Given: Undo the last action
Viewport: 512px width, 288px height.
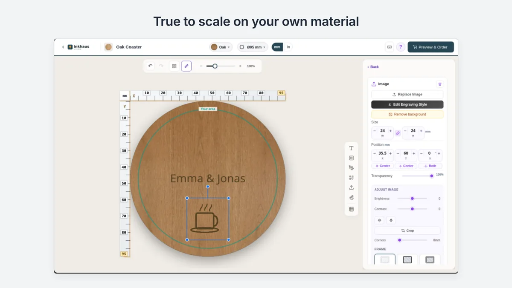Looking at the screenshot, I should click(x=150, y=66).
